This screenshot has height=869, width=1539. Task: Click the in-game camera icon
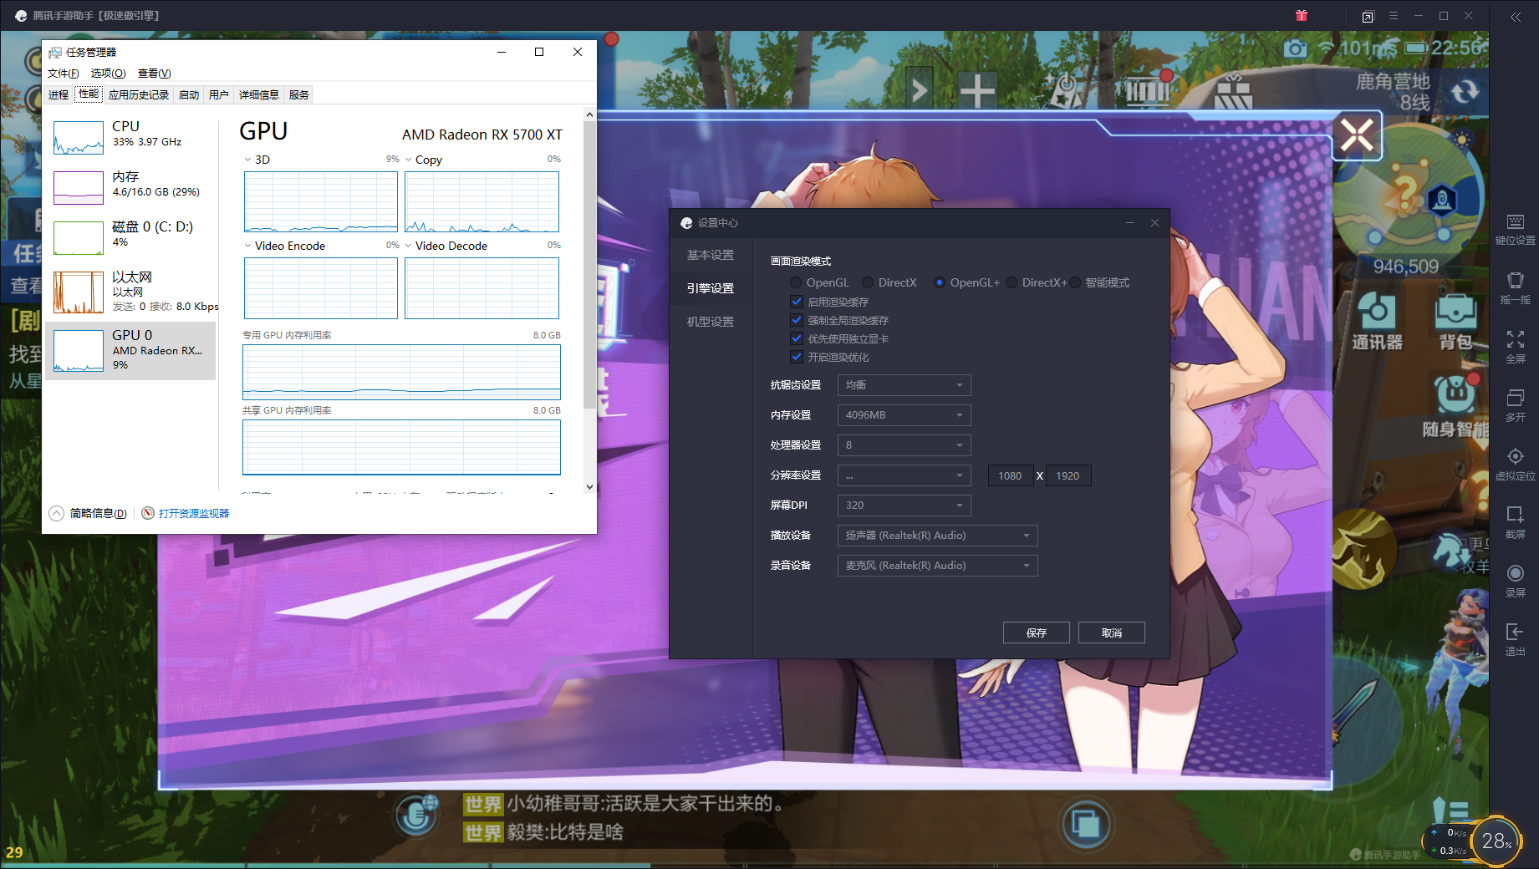(1296, 48)
